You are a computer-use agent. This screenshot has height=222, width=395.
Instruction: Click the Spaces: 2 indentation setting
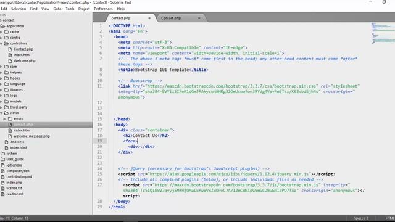[x=361, y=218]
